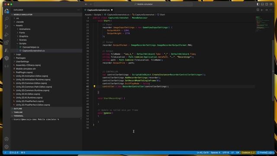Toggle primary side bar layout icon
The height and width of the screenshot is (156, 277).
(x=258, y=4)
